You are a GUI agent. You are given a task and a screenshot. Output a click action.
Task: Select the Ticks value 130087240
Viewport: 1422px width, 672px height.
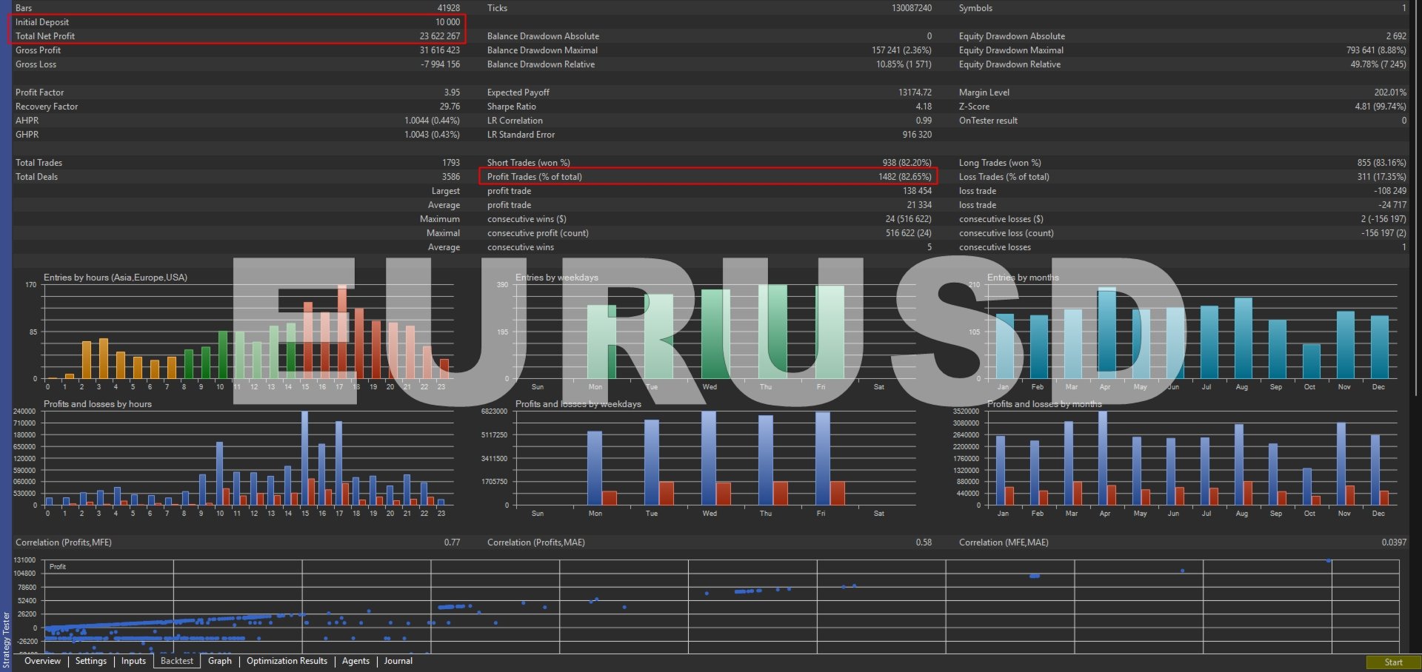tap(912, 8)
